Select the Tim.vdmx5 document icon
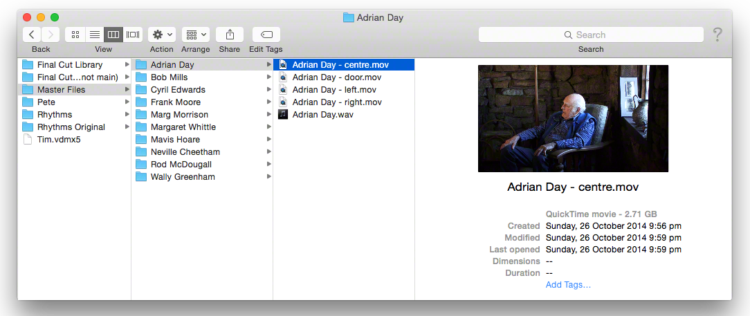Viewport: 750px width, 316px height. coord(28,139)
